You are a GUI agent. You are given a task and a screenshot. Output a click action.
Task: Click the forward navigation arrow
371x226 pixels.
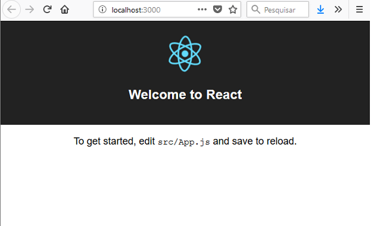point(30,10)
